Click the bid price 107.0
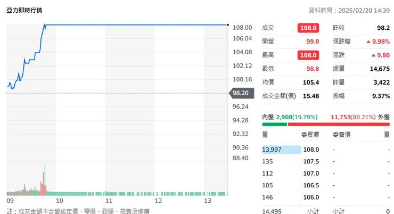Viewport: 394px width, 214px height. (311, 174)
